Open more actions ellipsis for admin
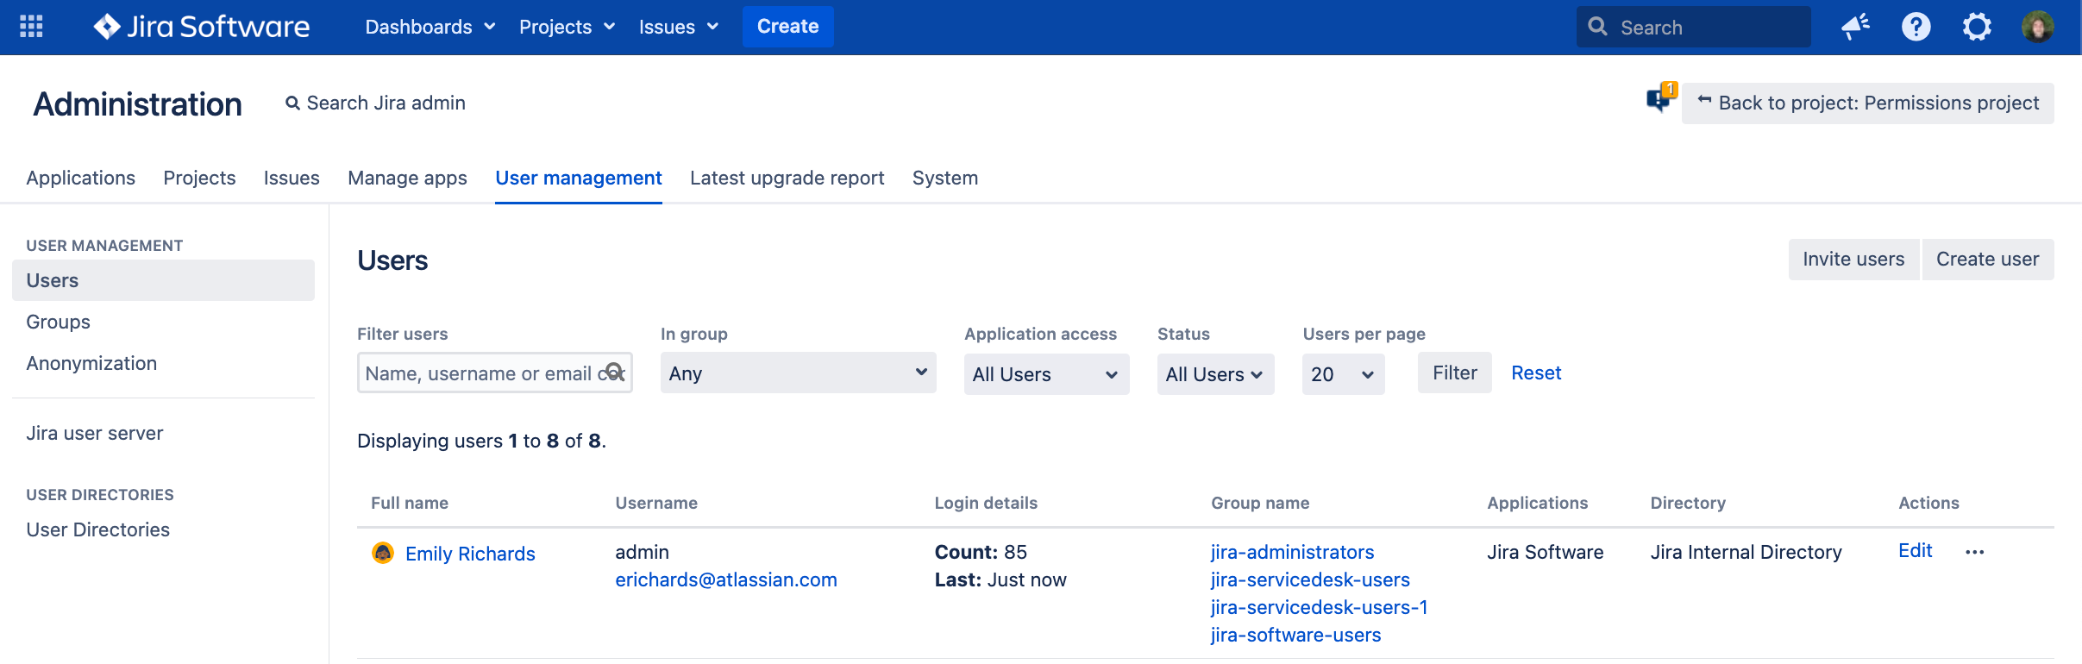The image size is (2082, 664). coord(1974,552)
